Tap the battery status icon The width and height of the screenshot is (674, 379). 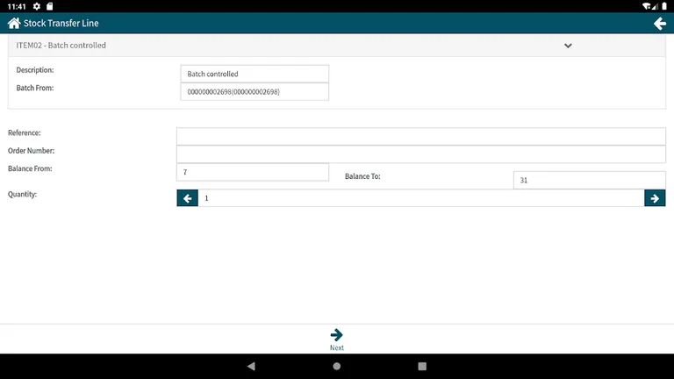pyautogui.click(x=664, y=6)
